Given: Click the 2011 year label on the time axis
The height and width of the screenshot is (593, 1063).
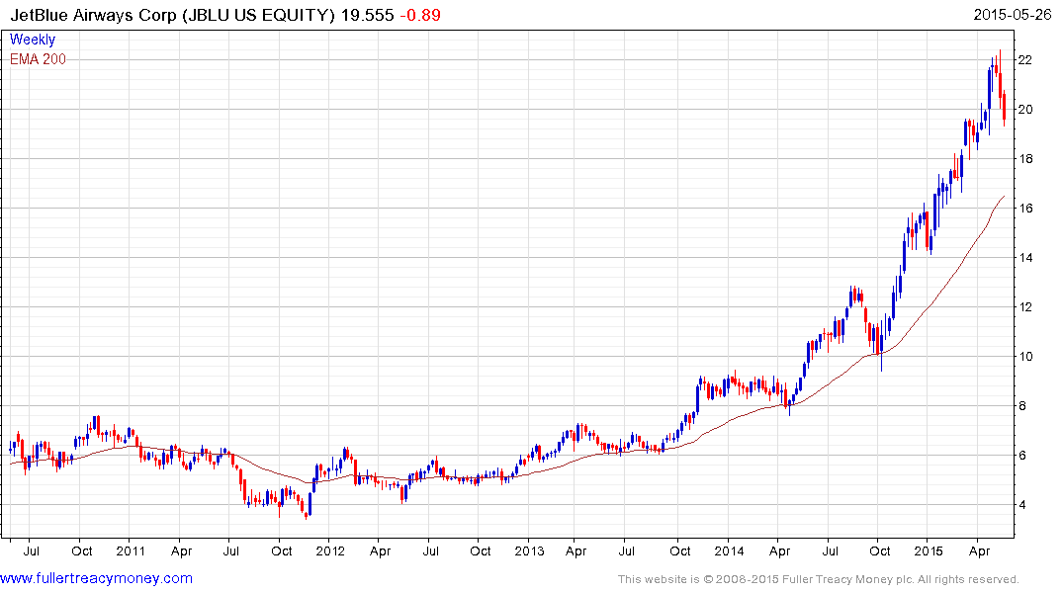Looking at the screenshot, I should coord(131,551).
